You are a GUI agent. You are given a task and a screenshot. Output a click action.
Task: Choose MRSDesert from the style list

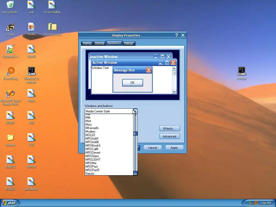click(109, 153)
